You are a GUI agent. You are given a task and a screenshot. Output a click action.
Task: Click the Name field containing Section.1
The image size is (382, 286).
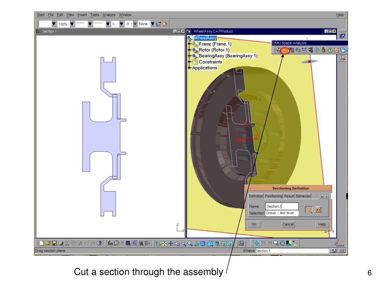pos(282,206)
